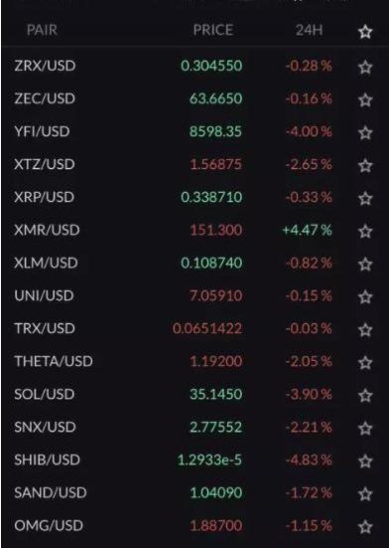Add XMR/USD to favorites
The height and width of the screenshot is (548, 389).
[x=365, y=231]
